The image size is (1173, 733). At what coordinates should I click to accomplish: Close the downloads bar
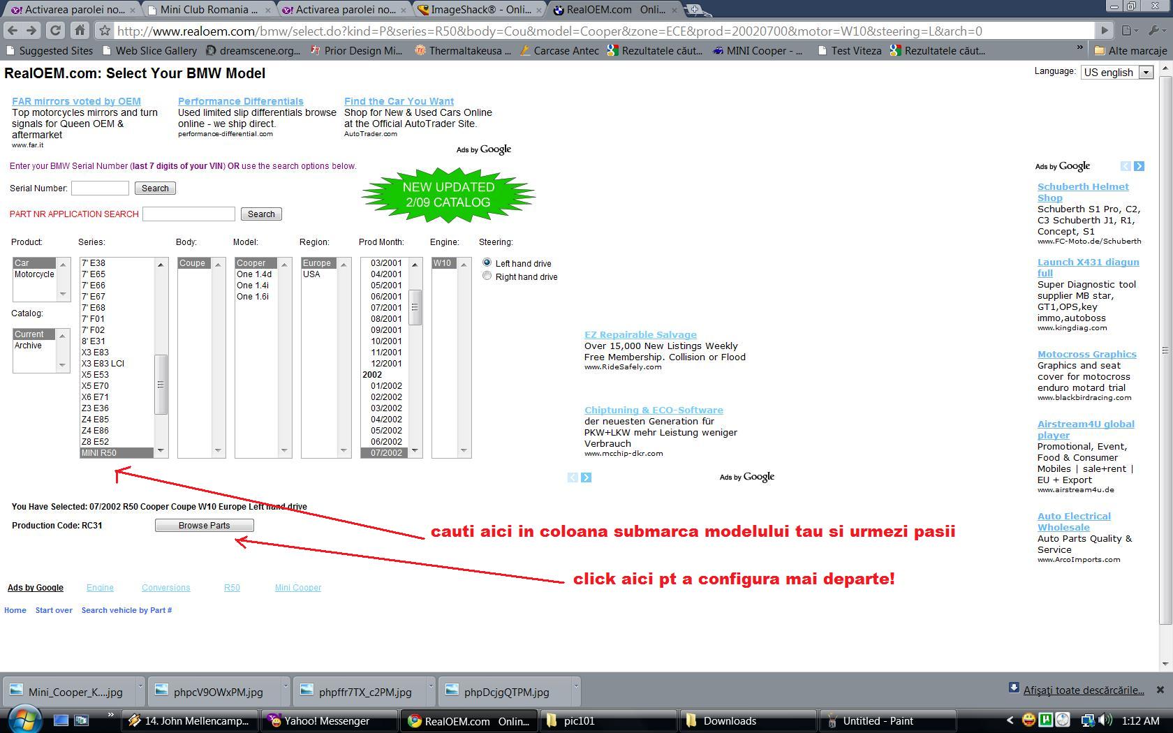[1160, 690]
